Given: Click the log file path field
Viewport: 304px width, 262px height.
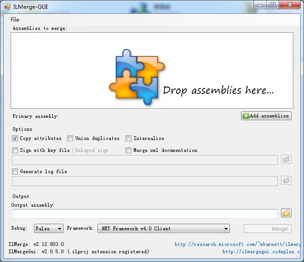Looking at the screenshot, I should 145,181.
